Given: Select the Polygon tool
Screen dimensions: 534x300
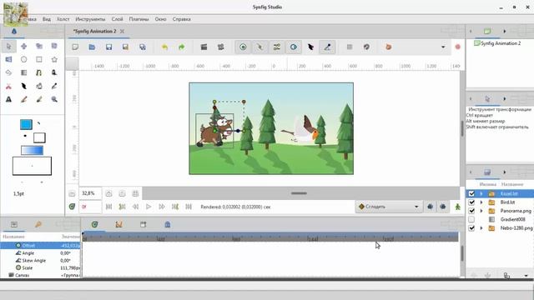Looking at the screenshot, I should pyautogui.click(x=9, y=72).
